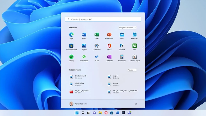206x116 pixels.
Task: Open the To Do app
Action: (96, 58)
